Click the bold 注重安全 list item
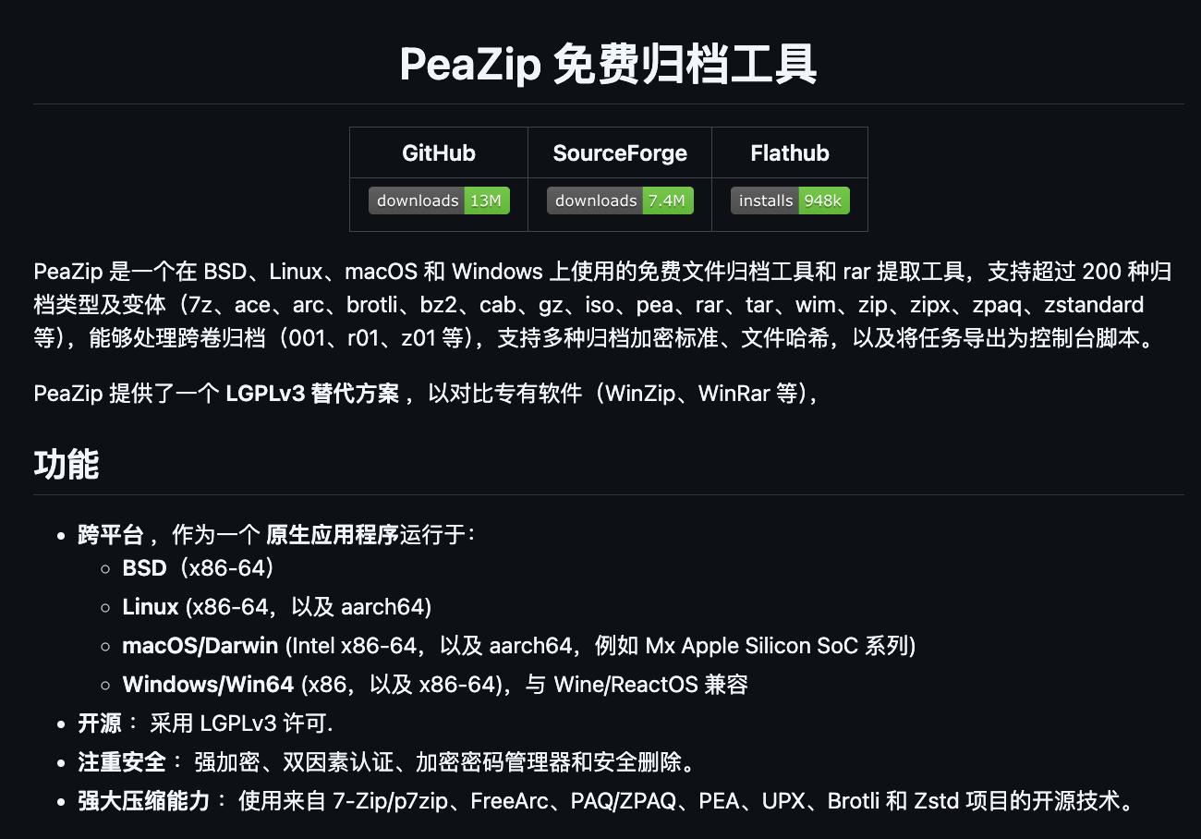Image resolution: width=1201 pixels, height=839 pixels. point(122,762)
